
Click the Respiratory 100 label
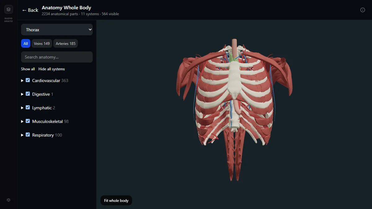tap(47, 135)
